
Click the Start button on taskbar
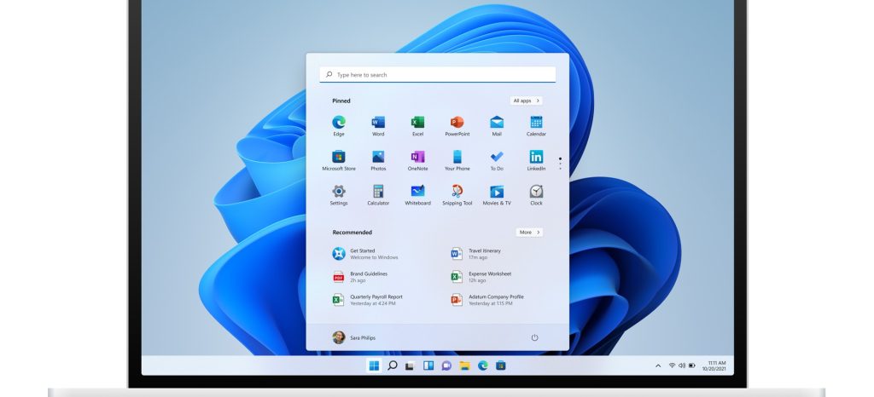pos(374,365)
